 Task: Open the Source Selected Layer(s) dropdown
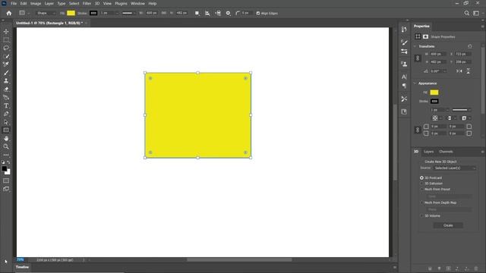tap(454, 168)
